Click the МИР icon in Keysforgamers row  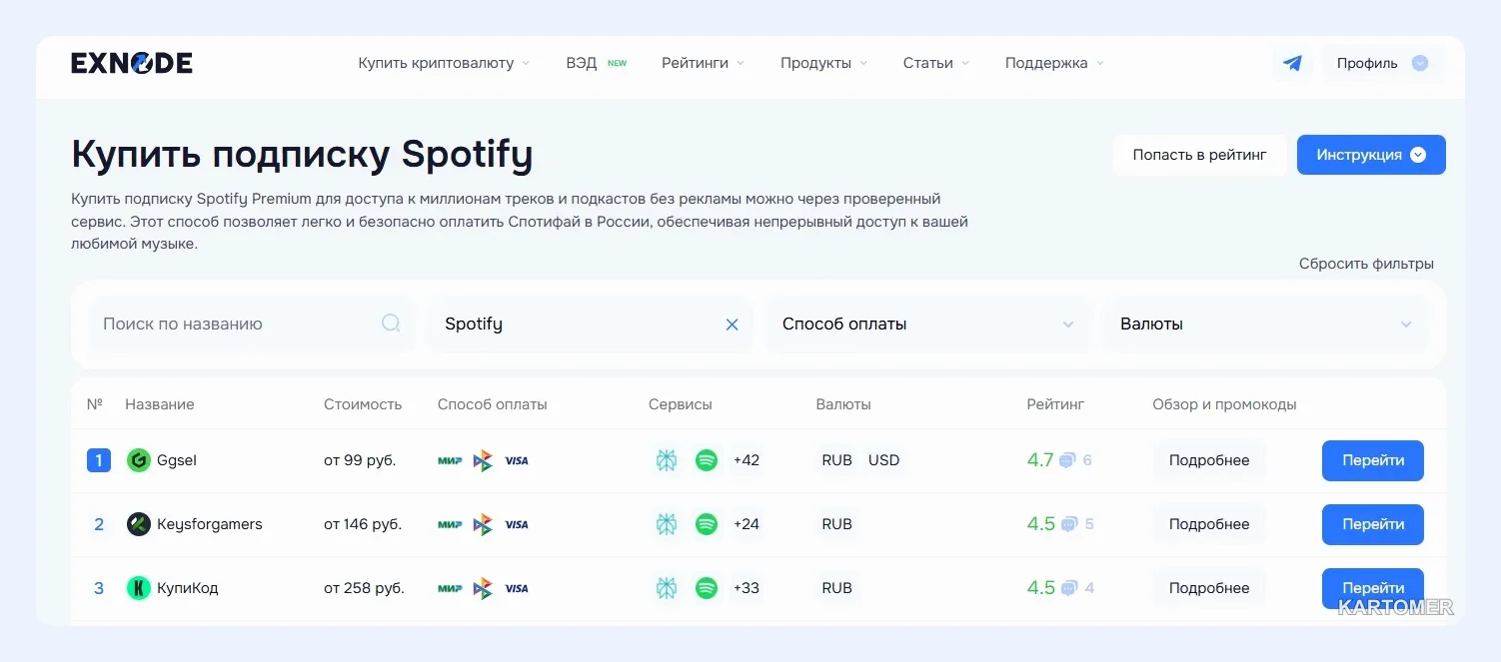tap(450, 524)
